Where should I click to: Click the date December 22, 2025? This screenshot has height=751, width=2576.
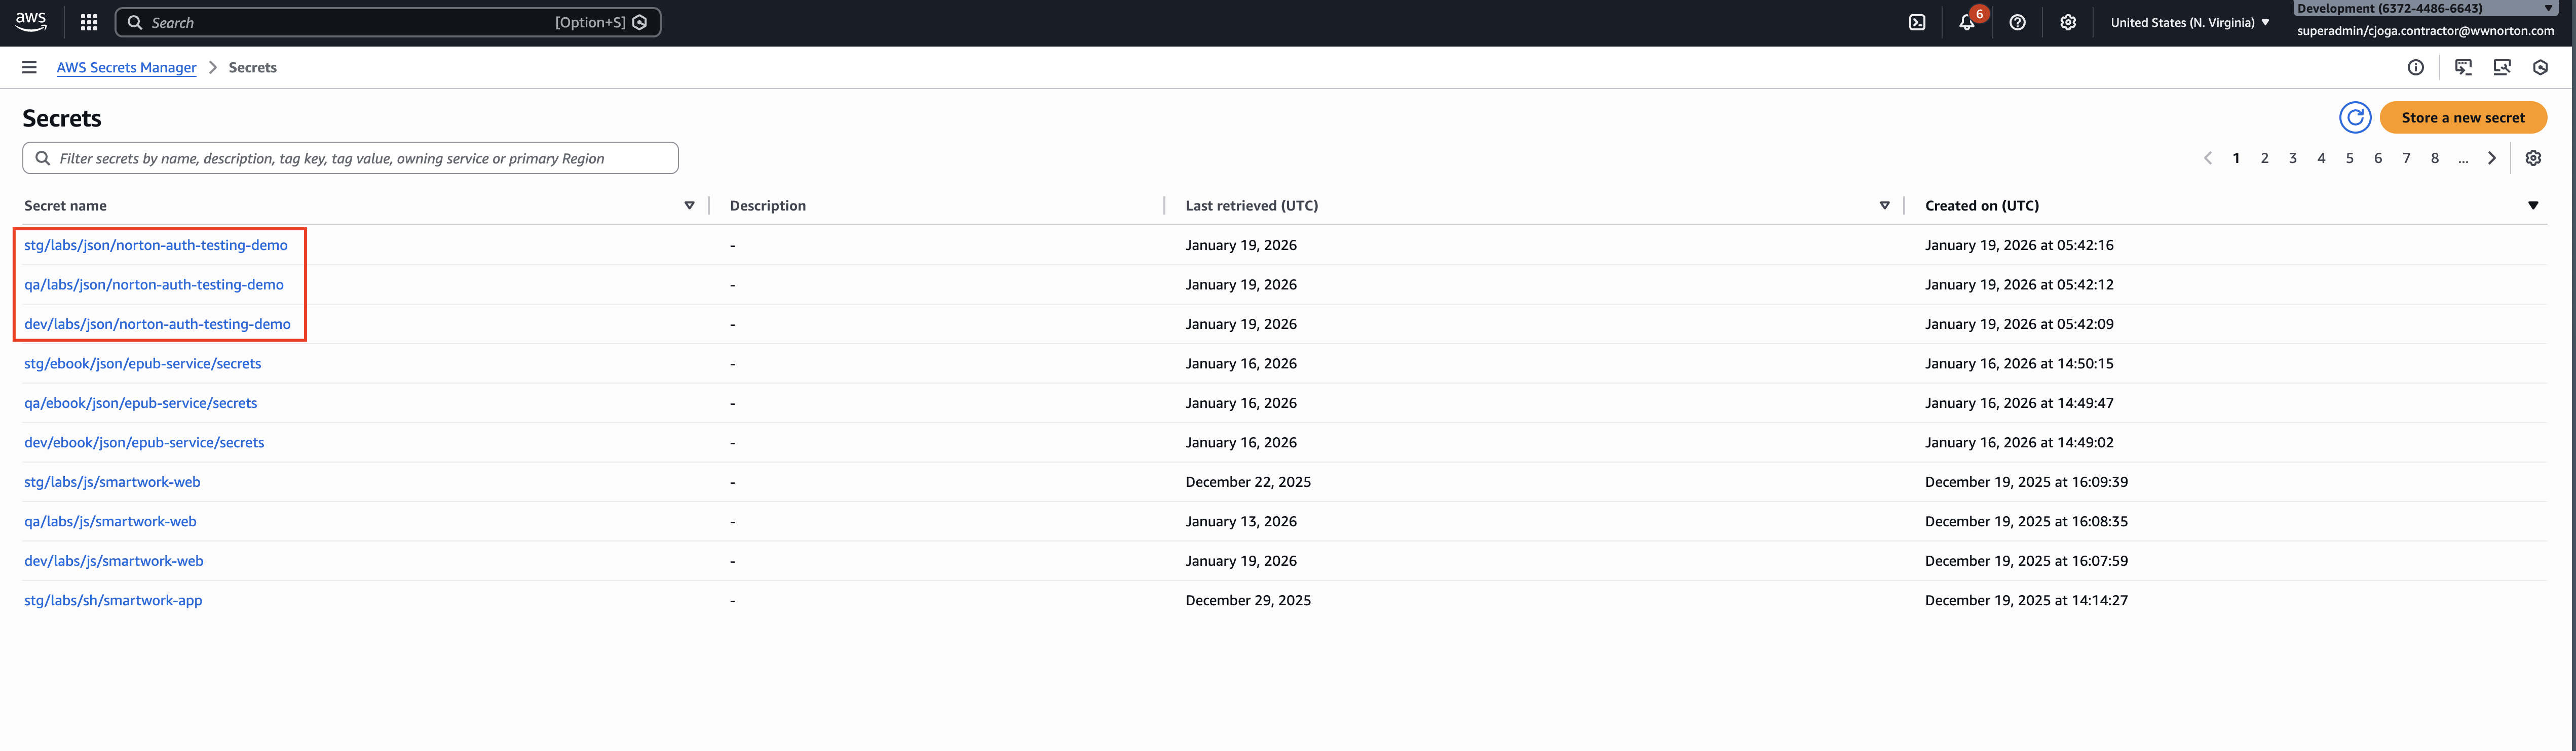(x=1248, y=481)
